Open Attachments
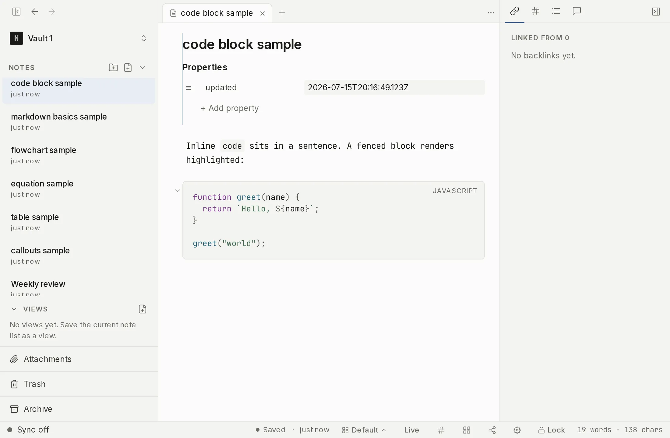 point(79,359)
